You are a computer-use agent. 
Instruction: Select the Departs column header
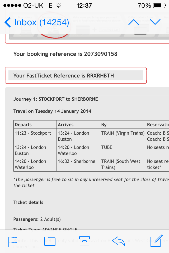[x=23, y=125]
